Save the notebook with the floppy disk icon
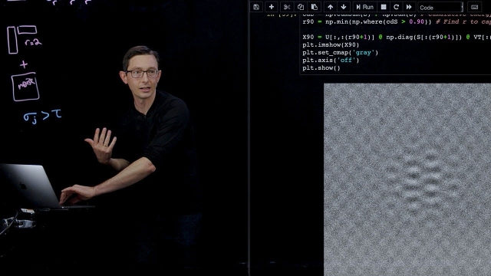Image resolution: width=491 pixels, height=276 pixels. [256, 7]
